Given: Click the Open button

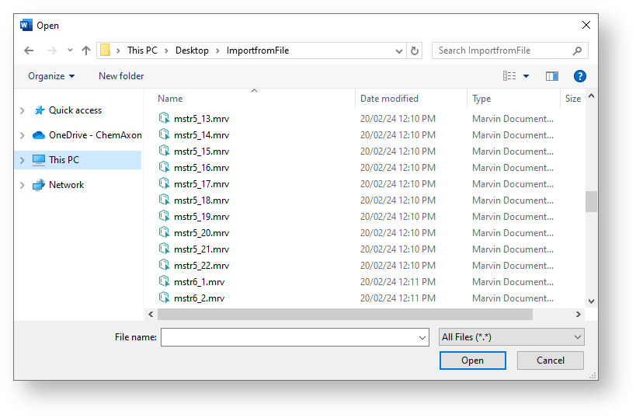Looking at the screenshot, I should click(x=472, y=361).
